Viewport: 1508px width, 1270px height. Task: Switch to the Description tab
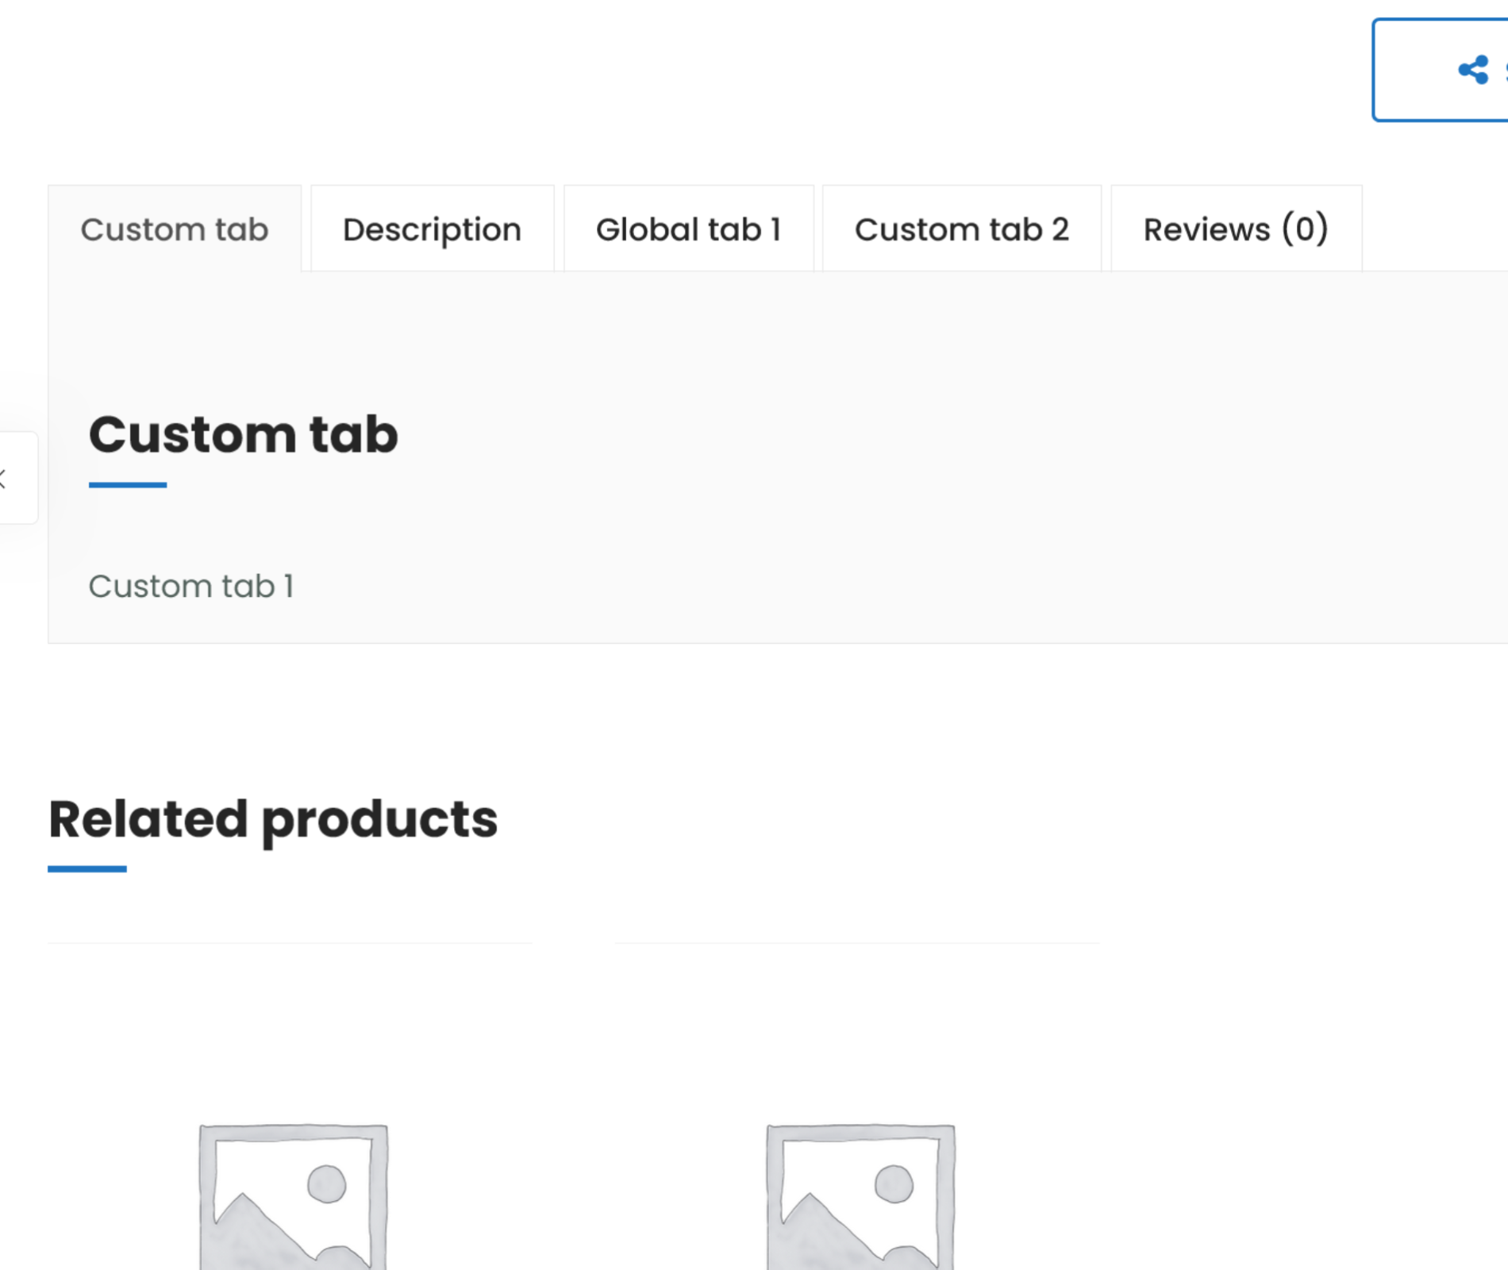click(x=432, y=229)
